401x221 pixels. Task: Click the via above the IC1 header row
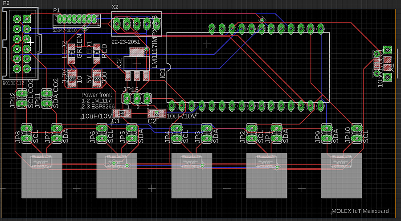coord(262,20)
